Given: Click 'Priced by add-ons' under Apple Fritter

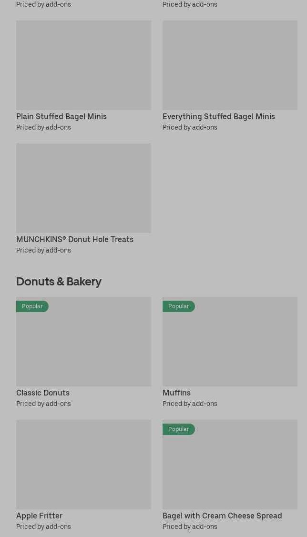Looking at the screenshot, I should tap(43, 527).
